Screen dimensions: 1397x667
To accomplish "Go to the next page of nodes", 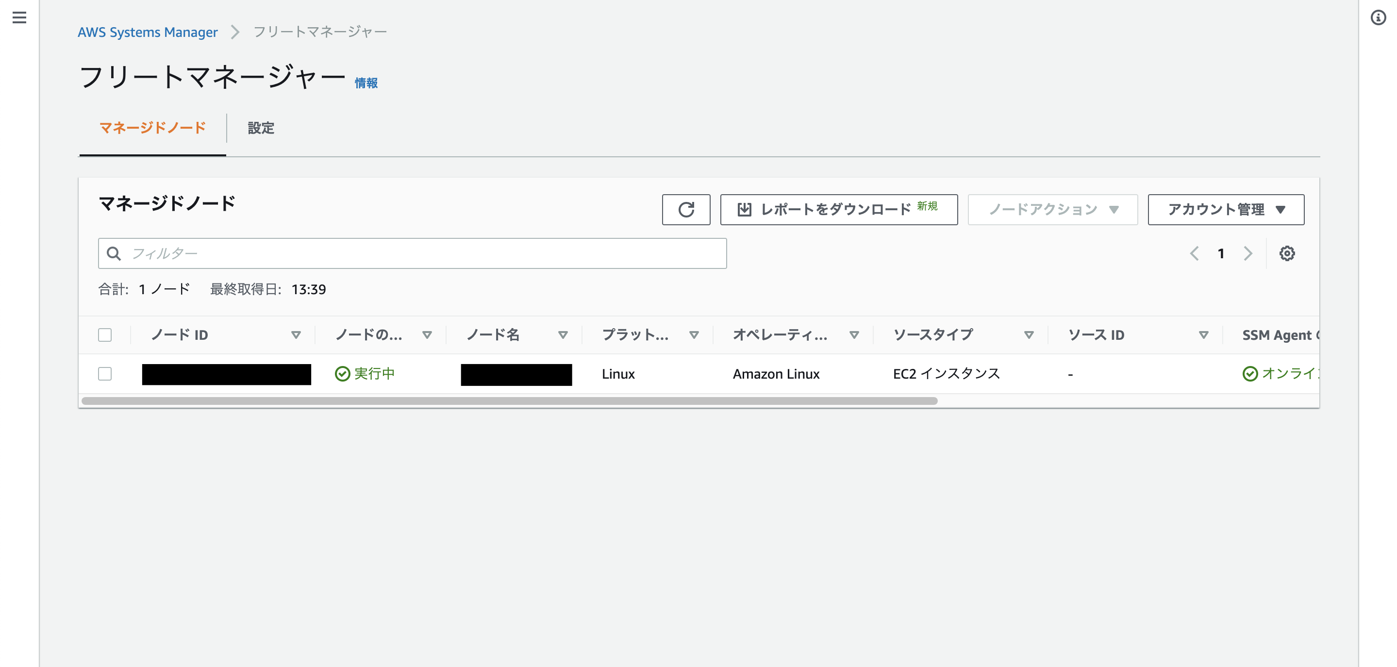I will coord(1248,253).
